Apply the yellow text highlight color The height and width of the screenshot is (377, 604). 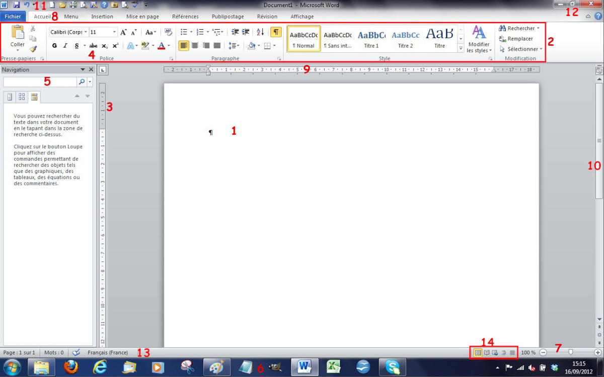pyautogui.click(x=145, y=46)
